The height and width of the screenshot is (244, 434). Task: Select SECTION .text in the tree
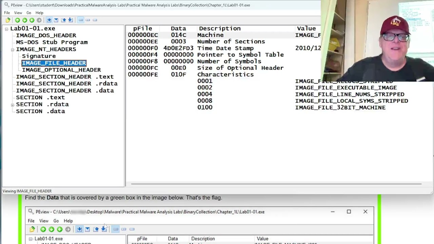(x=40, y=97)
